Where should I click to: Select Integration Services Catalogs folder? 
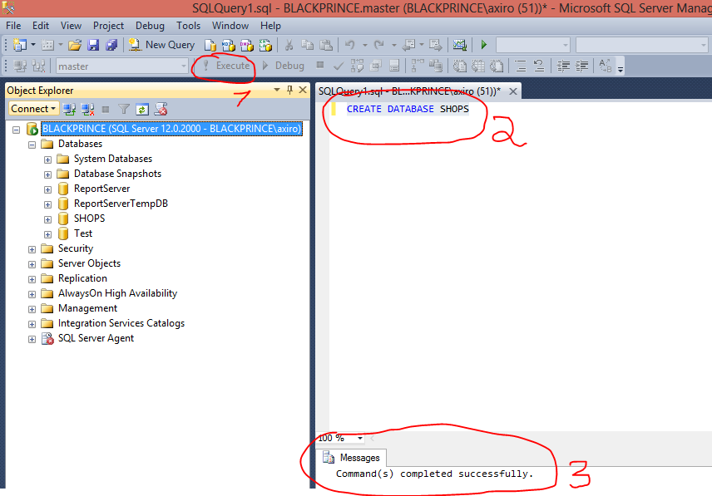tap(121, 323)
